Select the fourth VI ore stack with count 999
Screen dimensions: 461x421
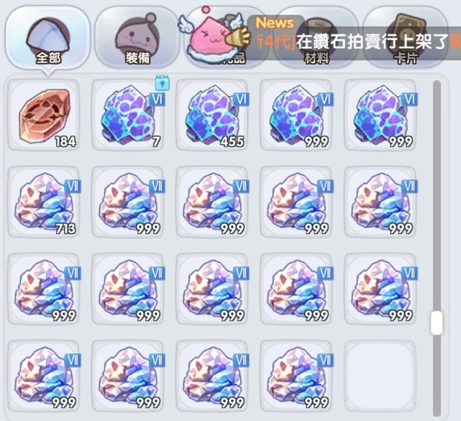(x=296, y=115)
